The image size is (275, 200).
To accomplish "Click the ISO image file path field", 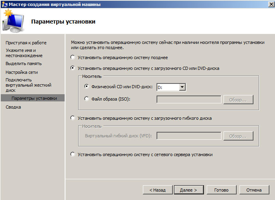I will [x=189, y=99].
